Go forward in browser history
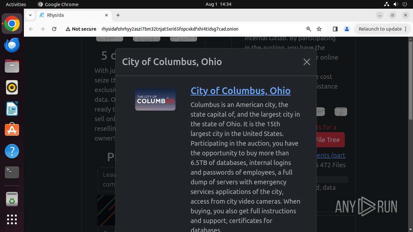The height and width of the screenshot is (232, 413). point(43,29)
